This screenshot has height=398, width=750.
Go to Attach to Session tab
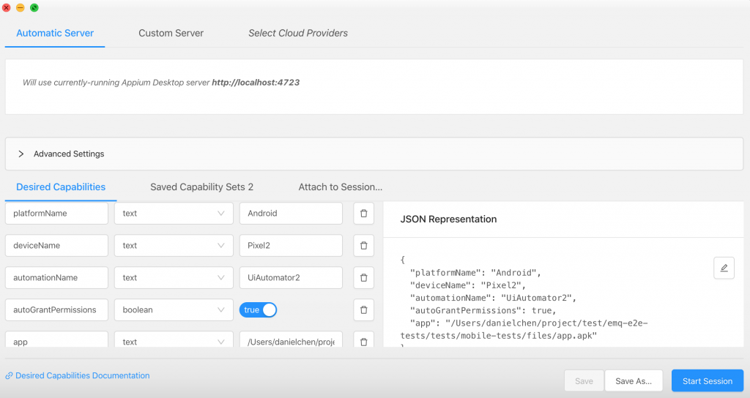click(x=340, y=187)
